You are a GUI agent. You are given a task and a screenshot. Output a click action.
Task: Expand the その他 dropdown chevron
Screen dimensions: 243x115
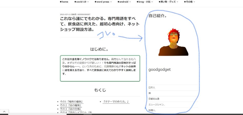coord(194,2)
